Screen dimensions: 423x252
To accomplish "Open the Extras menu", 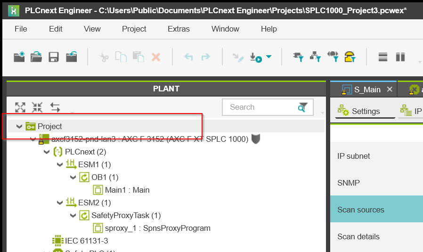I will click(179, 29).
